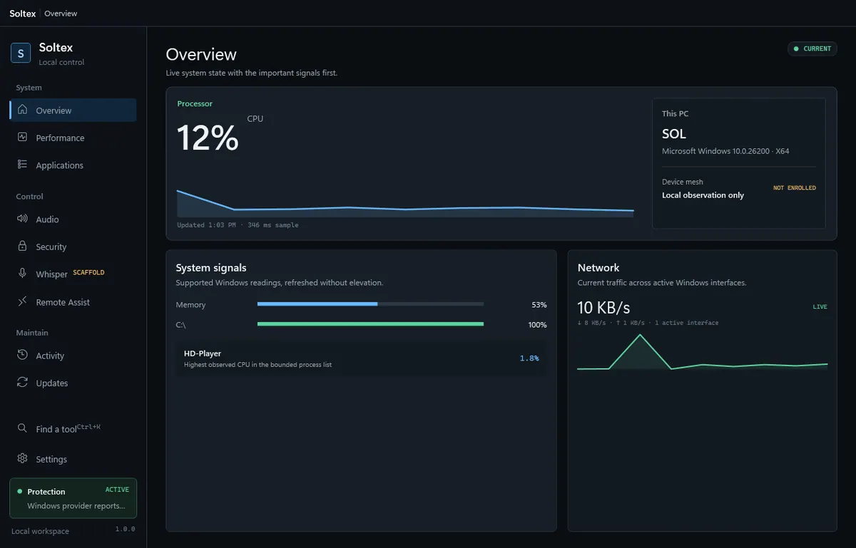Viewport: 856px width, 548px height.
Task: Click the 10 KB/s network value
Action: click(603, 308)
